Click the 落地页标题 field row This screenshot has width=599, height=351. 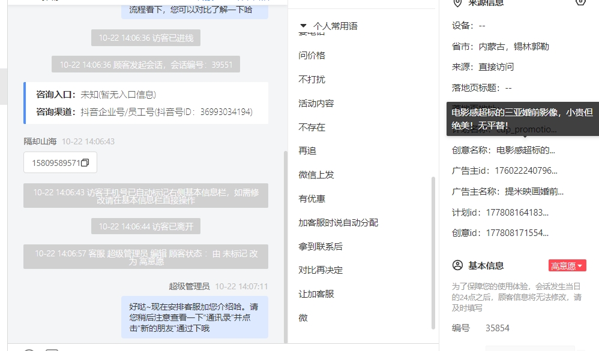(x=482, y=88)
